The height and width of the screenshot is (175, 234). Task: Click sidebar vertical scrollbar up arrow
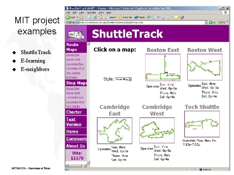point(88,43)
